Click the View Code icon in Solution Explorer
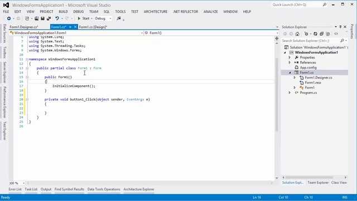This screenshot has height=201, width=357. coord(336,34)
